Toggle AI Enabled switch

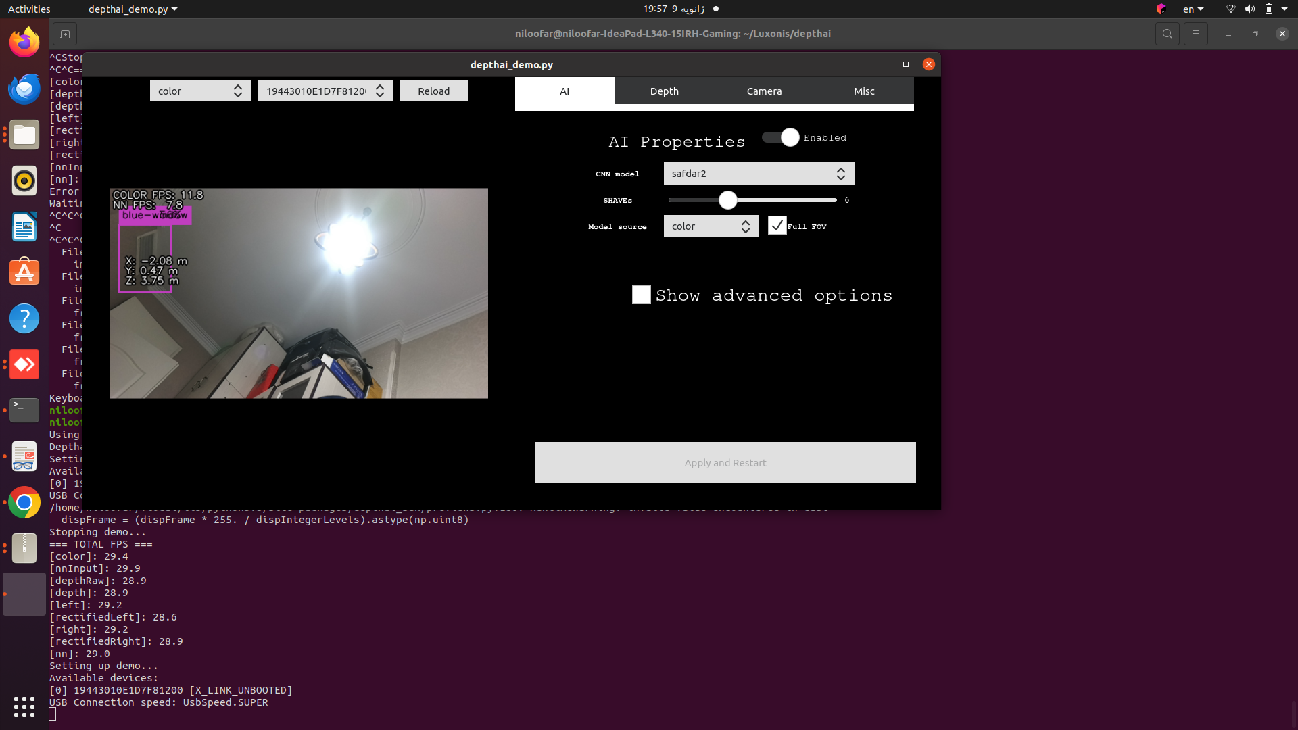781,137
